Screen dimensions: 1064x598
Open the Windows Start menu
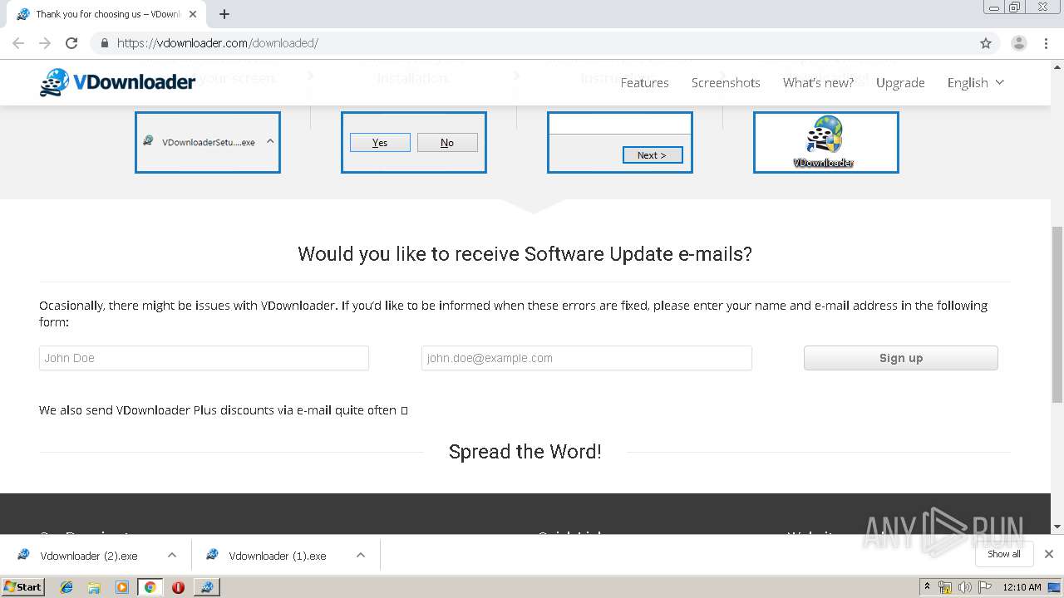23,586
